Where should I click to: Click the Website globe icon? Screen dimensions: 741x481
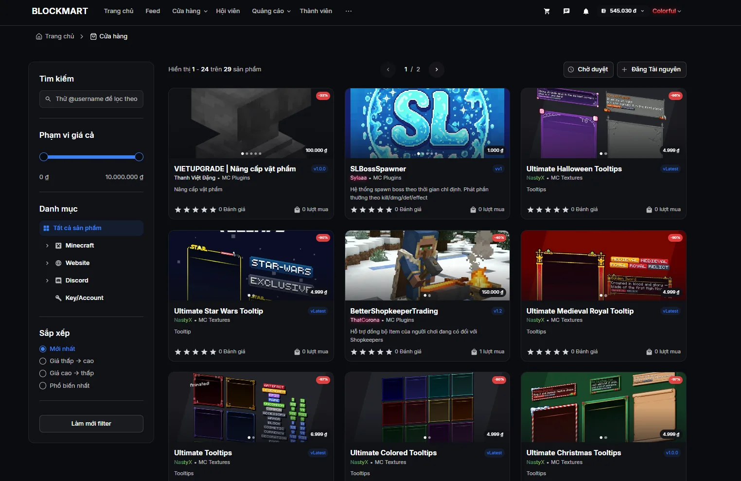coord(58,263)
